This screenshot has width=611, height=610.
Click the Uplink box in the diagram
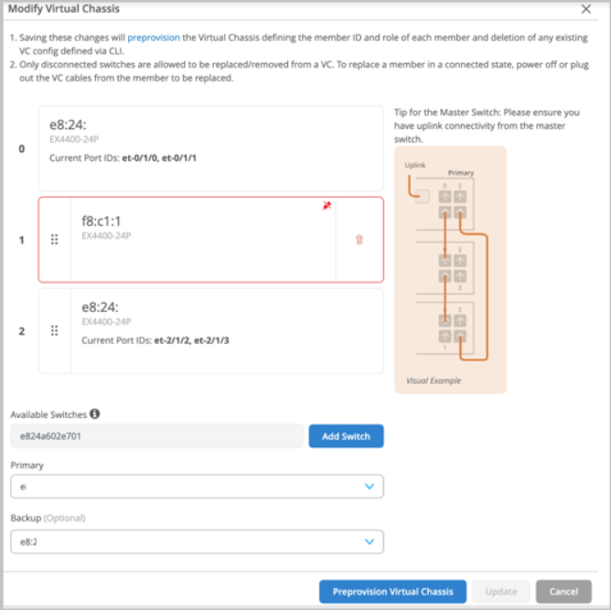click(422, 195)
